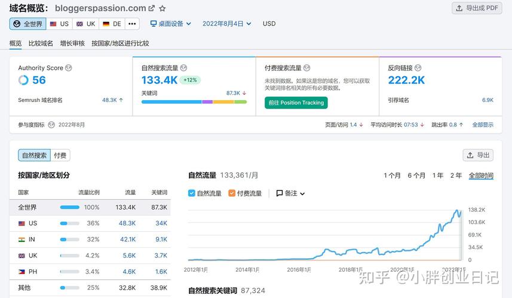Open 133.4K organic traffic value

coord(160,80)
